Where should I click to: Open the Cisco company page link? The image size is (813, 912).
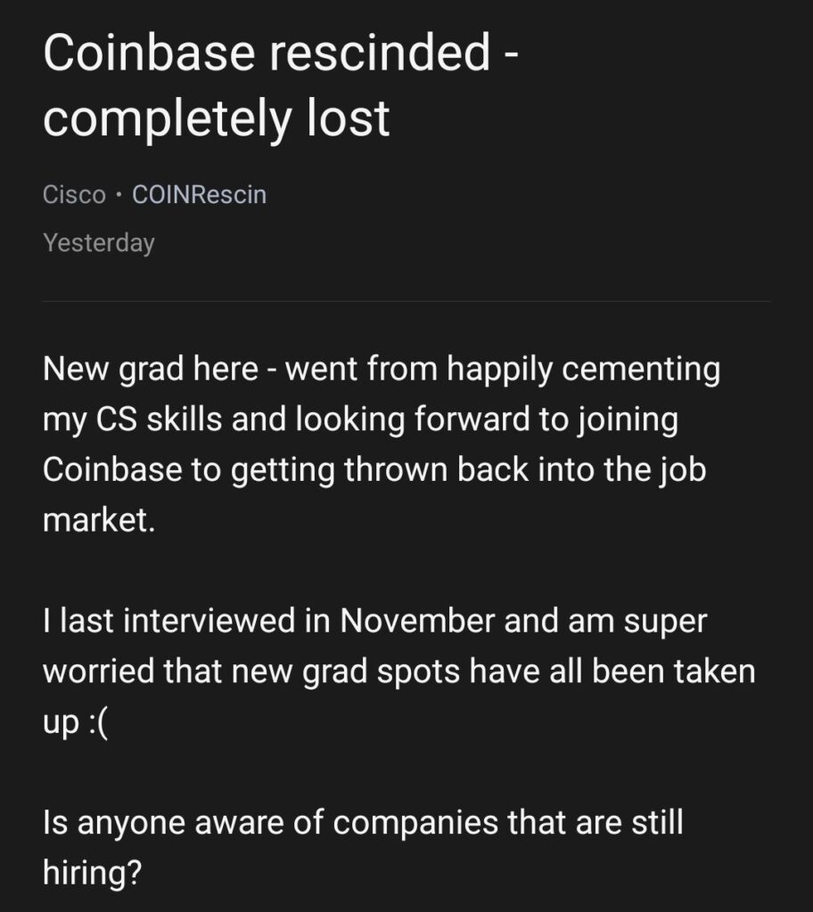[x=74, y=195]
